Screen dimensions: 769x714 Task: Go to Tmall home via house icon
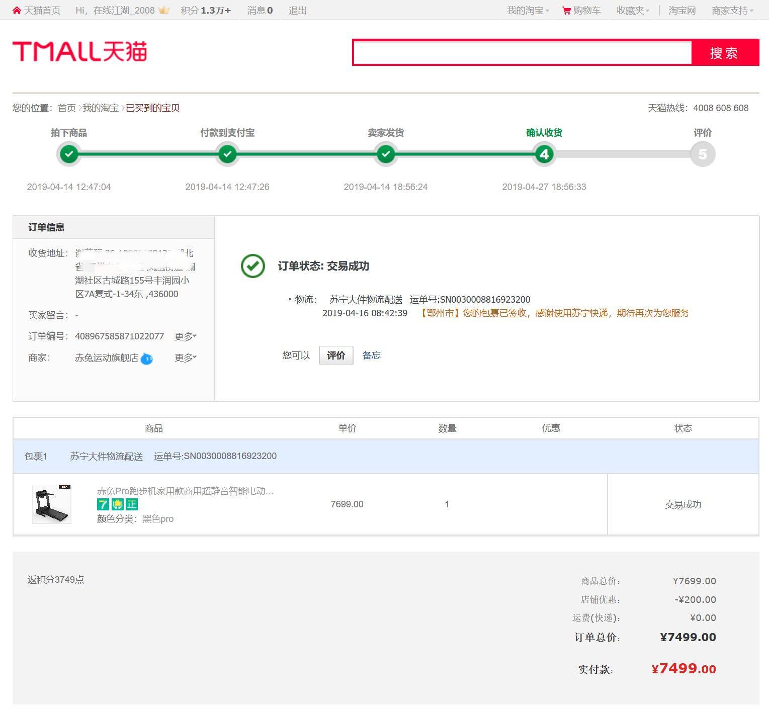coord(17,11)
